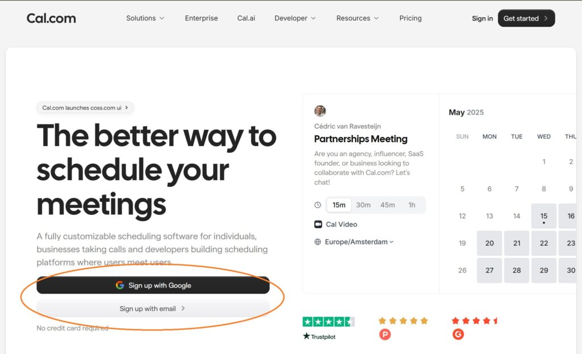
Task: Click the G2 rating icon
Action: click(458, 335)
